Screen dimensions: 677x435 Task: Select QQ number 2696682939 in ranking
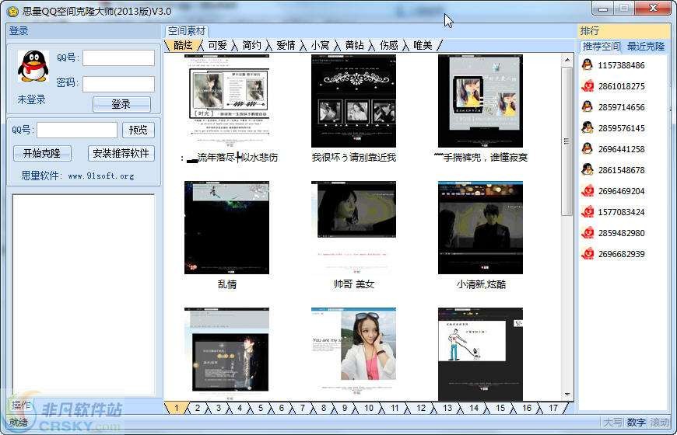(621, 254)
